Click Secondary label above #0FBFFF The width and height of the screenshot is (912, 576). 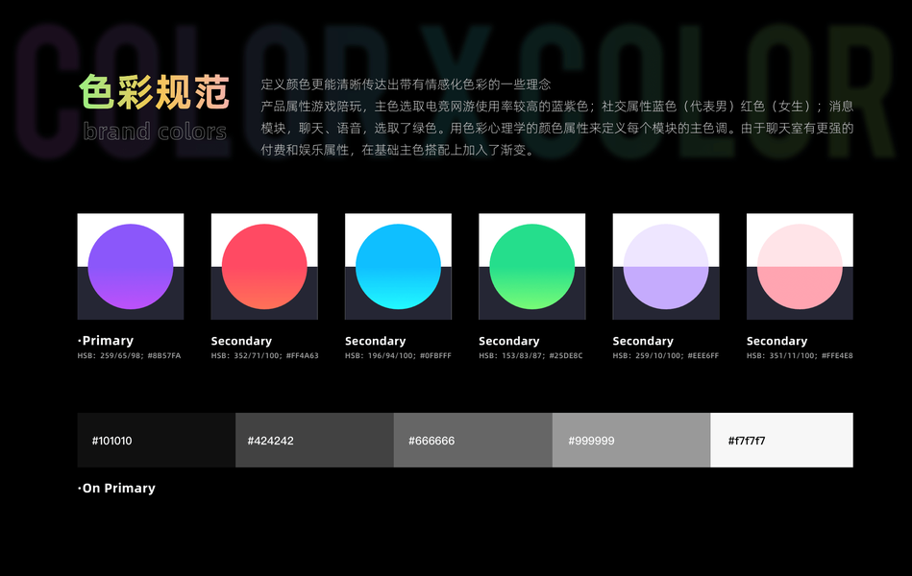coord(375,341)
